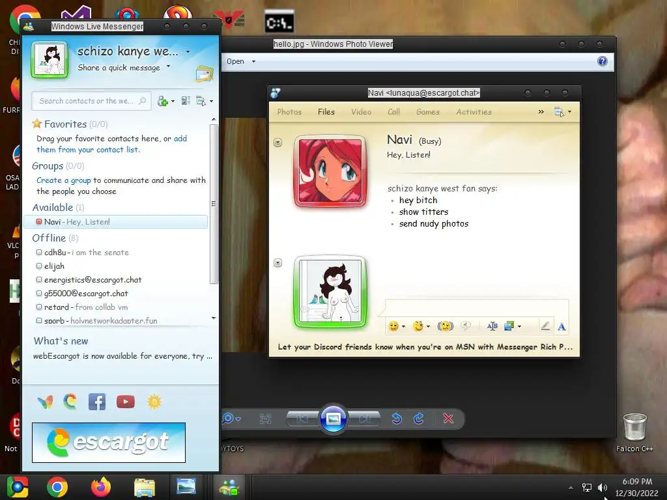Select g55000@escargot.chat contact
667x500 pixels.
click(x=82, y=294)
